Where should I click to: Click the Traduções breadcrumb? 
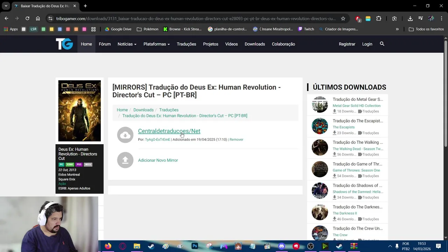click(169, 110)
